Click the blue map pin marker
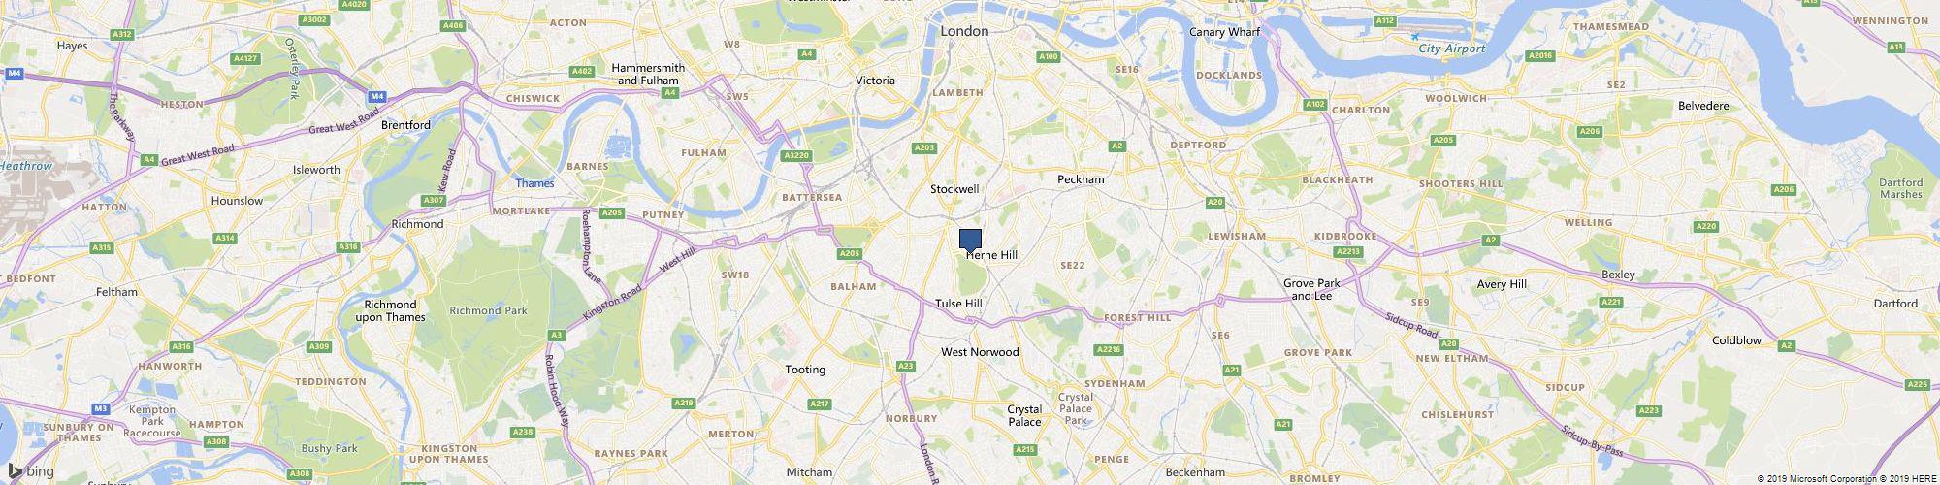 pyautogui.click(x=970, y=241)
